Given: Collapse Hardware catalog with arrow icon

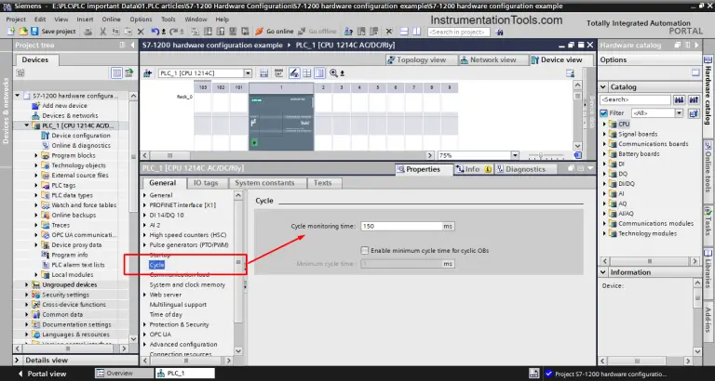Looking at the screenshot, I should [696, 45].
